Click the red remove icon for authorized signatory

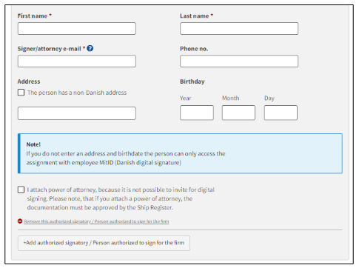pyautogui.click(x=20, y=221)
